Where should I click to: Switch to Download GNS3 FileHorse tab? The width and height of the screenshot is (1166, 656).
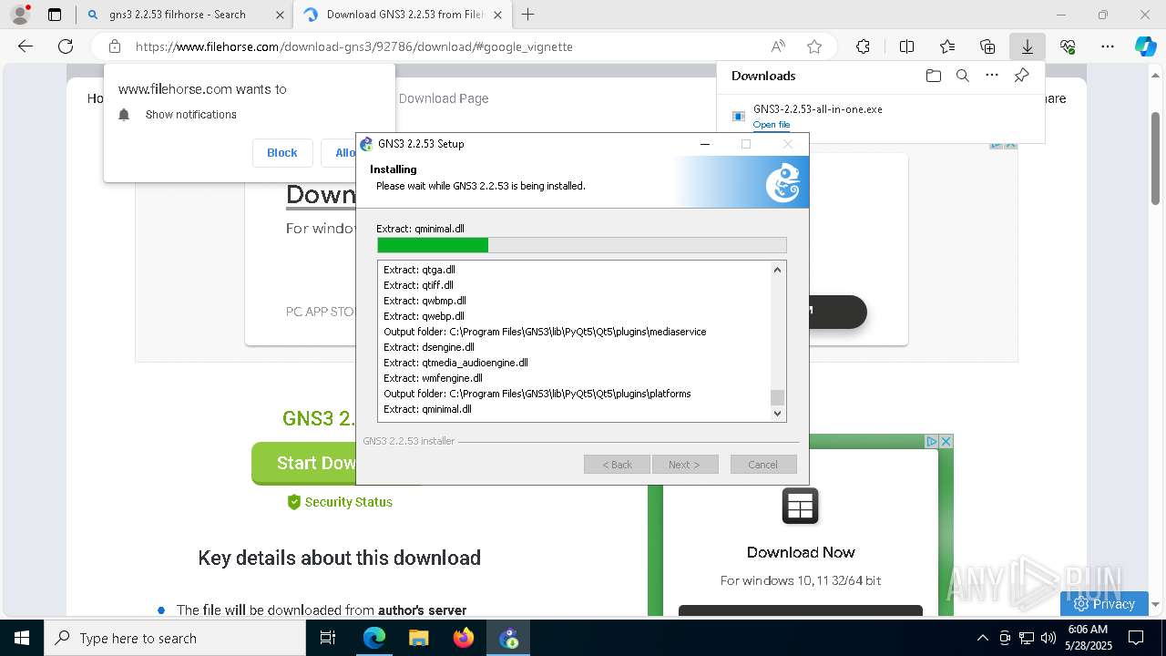[402, 15]
